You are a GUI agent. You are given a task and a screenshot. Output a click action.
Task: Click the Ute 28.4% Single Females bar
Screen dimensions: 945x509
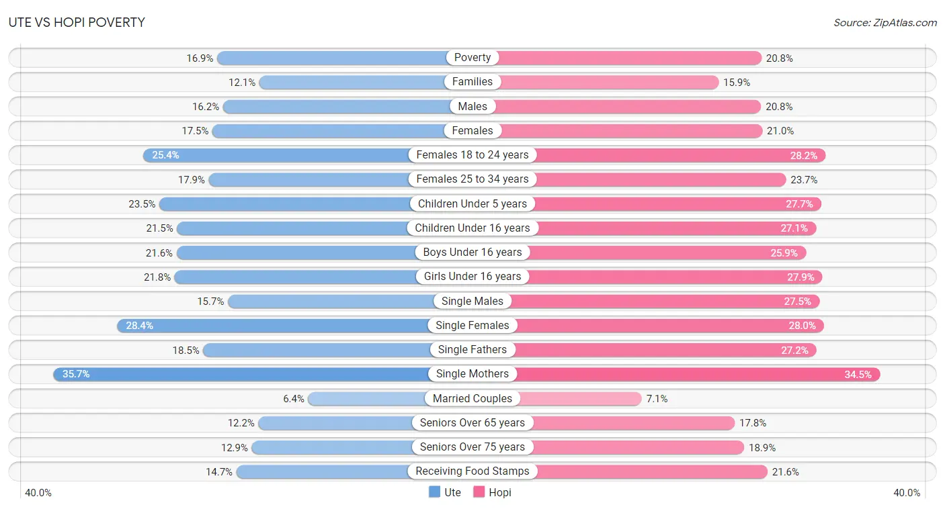(294, 326)
